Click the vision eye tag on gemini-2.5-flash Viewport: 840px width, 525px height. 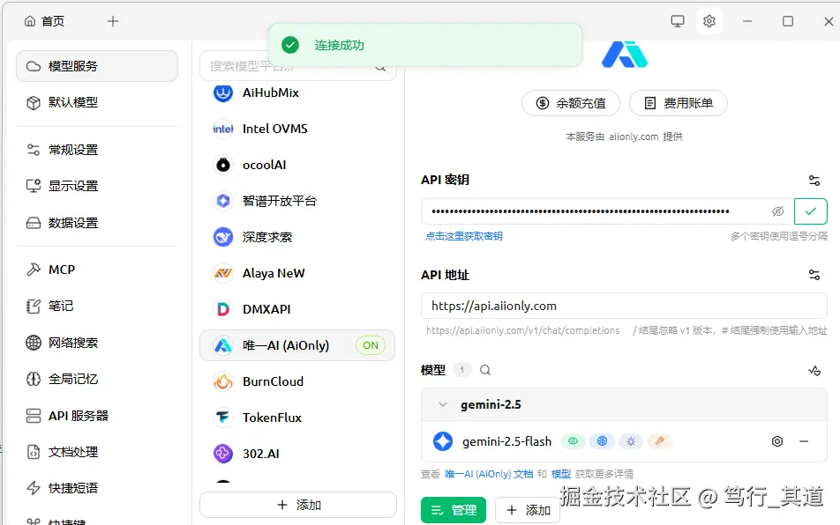pyautogui.click(x=574, y=441)
